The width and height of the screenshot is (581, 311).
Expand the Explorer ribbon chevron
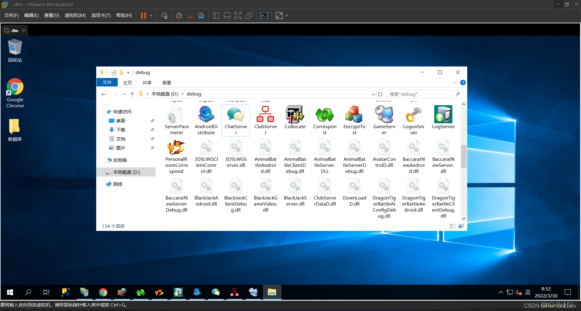click(x=455, y=83)
